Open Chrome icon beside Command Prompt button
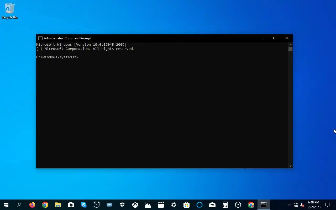Viewport: 336px width, 210px height. point(251,205)
